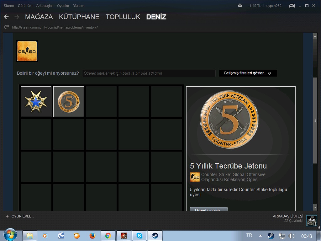Go to the TOPLULUK tab
The height and width of the screenshot is (241, 321).
pyautogui.click(x=123, y=17)
